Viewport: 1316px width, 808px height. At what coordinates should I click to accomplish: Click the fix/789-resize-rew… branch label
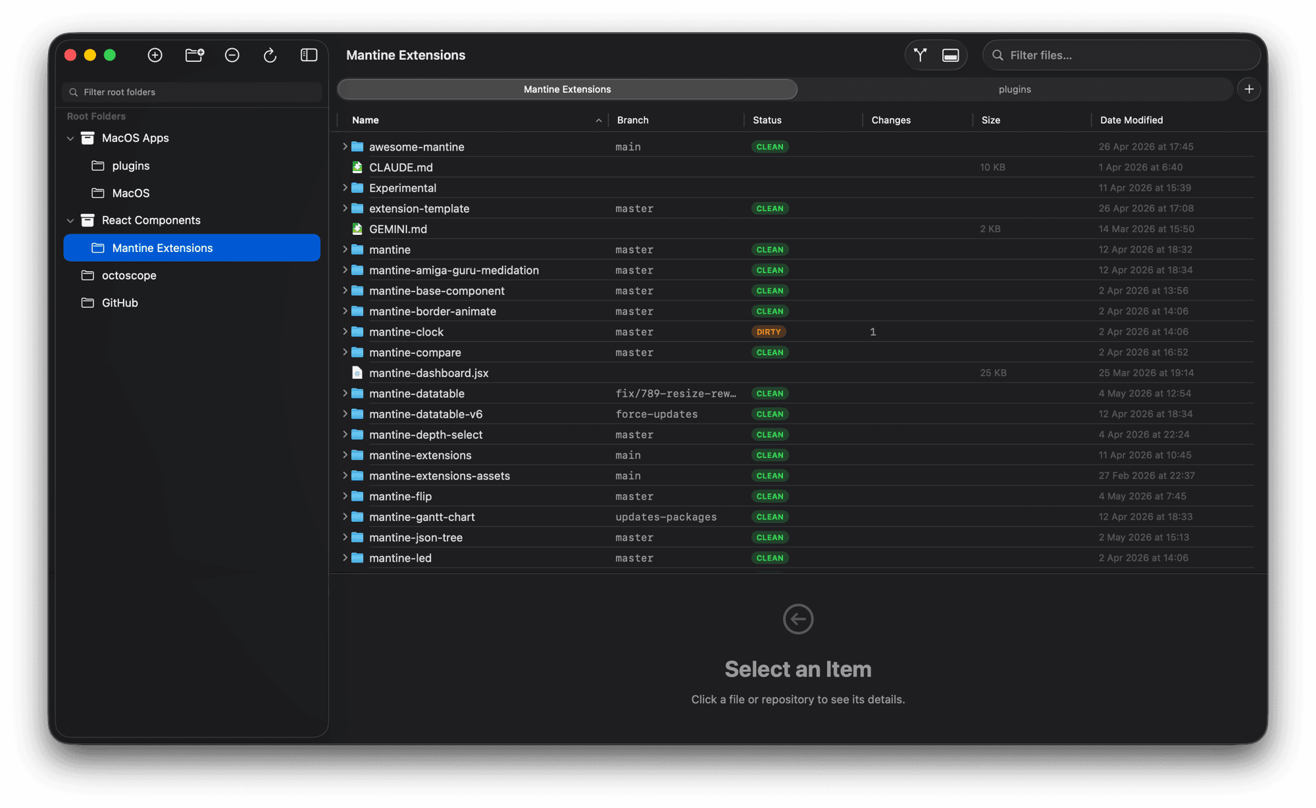(x=676, y=393)
